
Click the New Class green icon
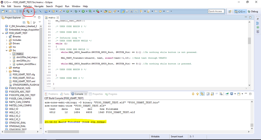[x=67, y=11]
